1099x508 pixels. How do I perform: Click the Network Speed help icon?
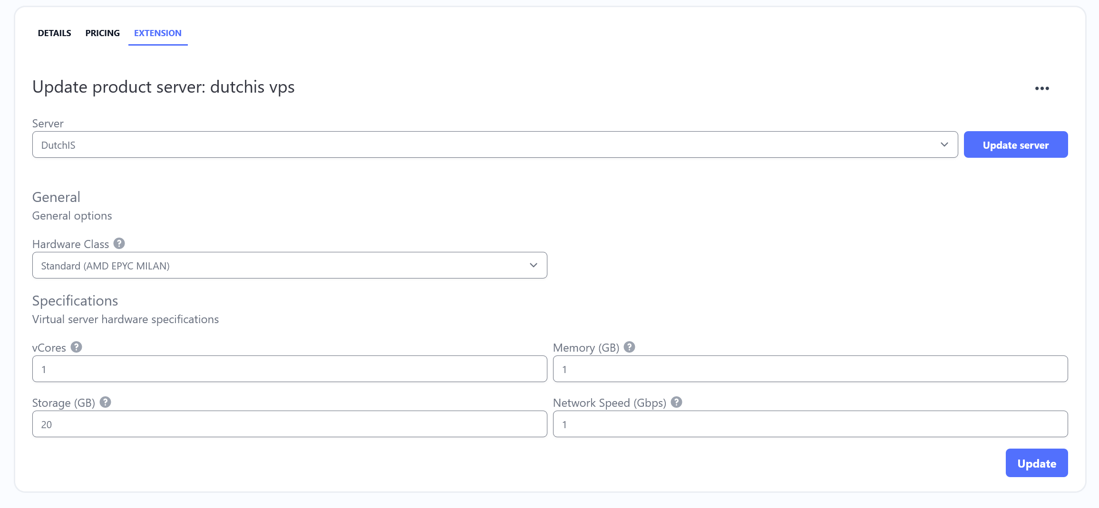click(676, 402)
